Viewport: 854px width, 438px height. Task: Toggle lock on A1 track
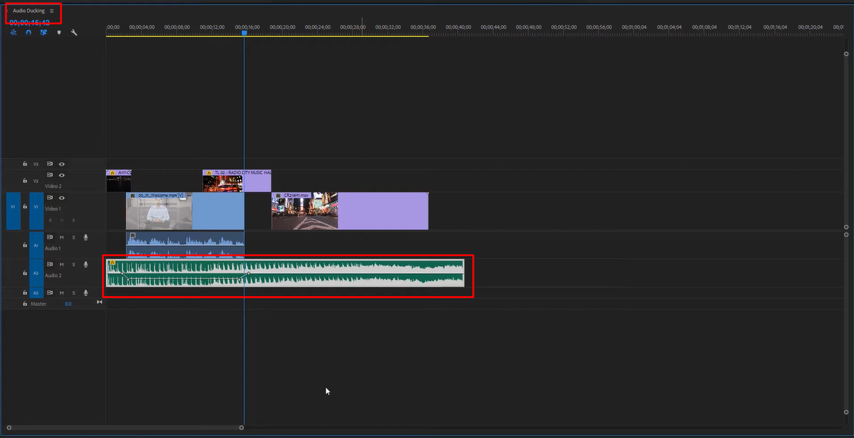[25, 245]
